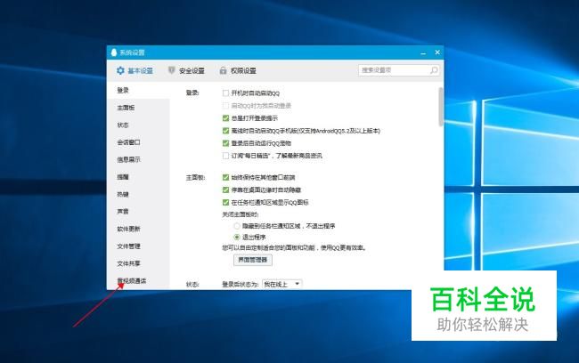Screen dimensions: 579x363
Task: Click the 界面管理器 button
Action: [253, 260]
